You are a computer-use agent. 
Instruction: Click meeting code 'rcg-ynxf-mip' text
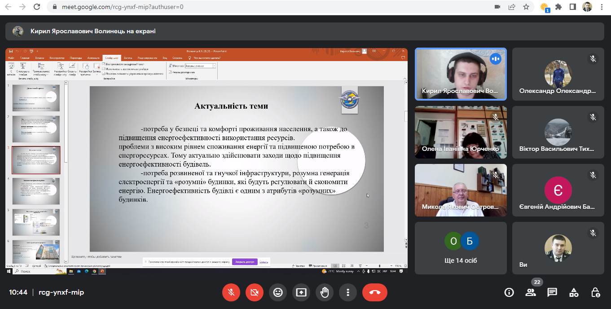pos(62,292)
